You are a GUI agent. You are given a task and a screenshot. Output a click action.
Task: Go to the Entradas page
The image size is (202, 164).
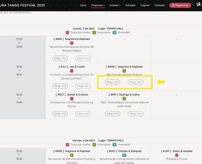coord(130,5)
